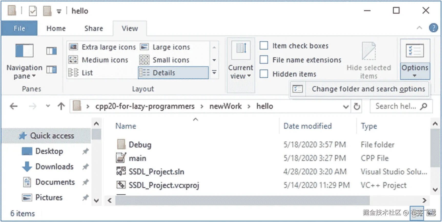Select the View tab
442x222 pixels.
point(130,28)
